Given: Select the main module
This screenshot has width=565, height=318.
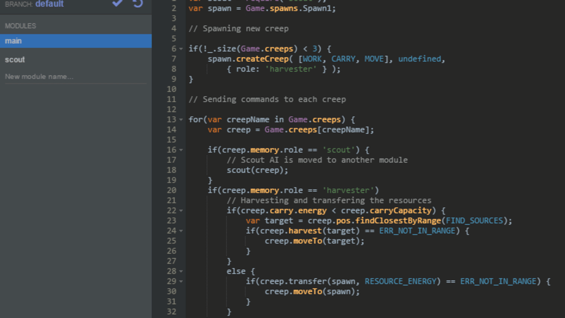Looking at the screenshot, I should click(x=76, y=41).
